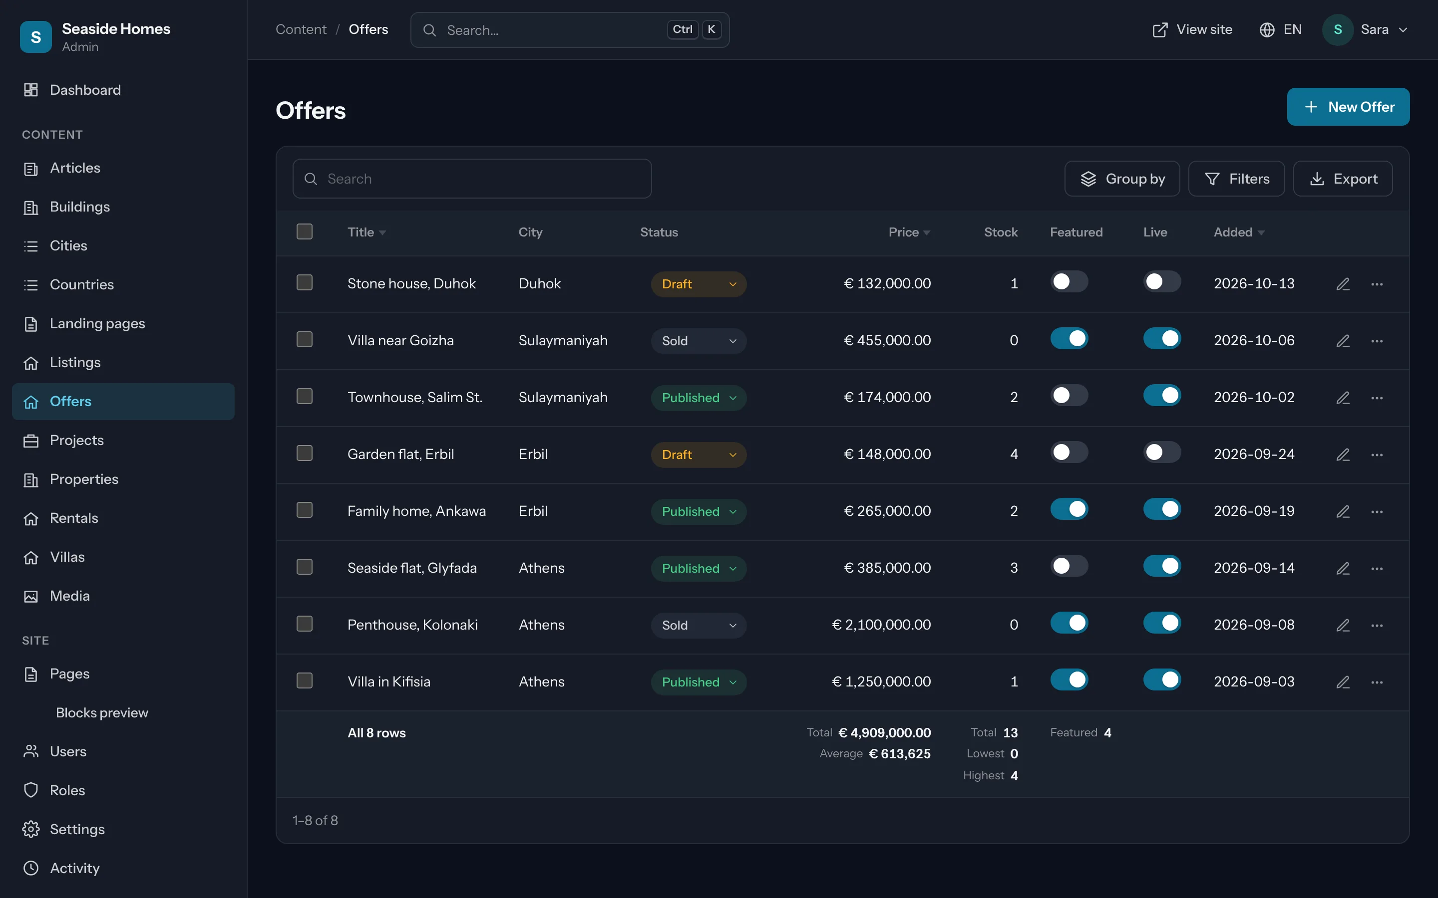The image size is (1438, 898).
Task: Select the Penthouse, Kolonaki row checkbox
Action: point(304,624)
